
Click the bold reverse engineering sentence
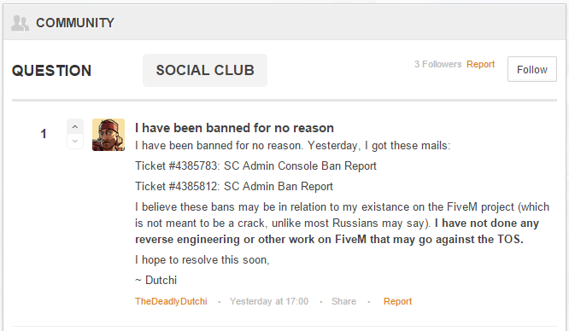pyautogui.click(x=337, y=231)
